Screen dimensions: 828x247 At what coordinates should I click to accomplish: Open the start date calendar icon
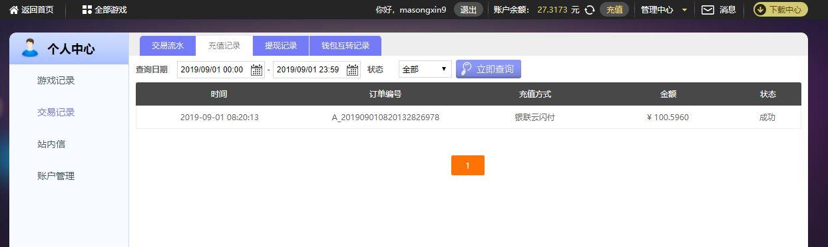(256, 70)
